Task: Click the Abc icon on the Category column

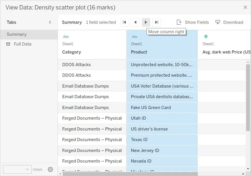Action: click(66, 37)
